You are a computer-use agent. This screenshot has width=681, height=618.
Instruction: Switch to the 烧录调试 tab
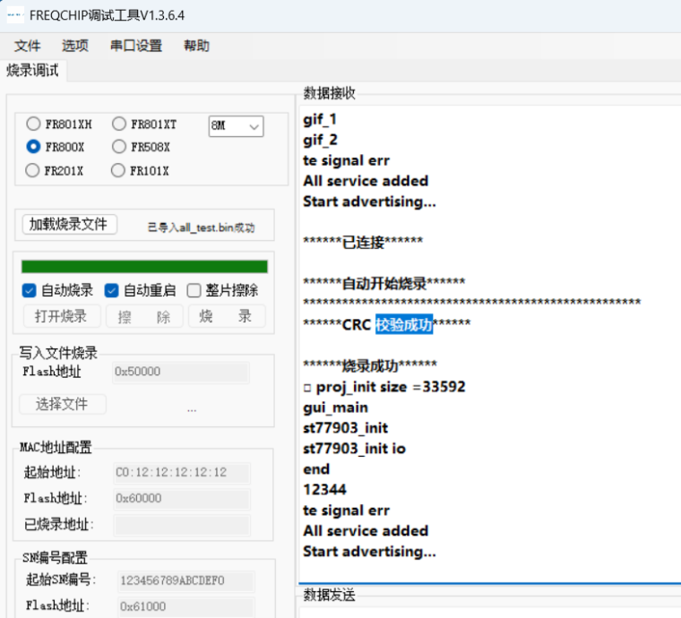33,70
